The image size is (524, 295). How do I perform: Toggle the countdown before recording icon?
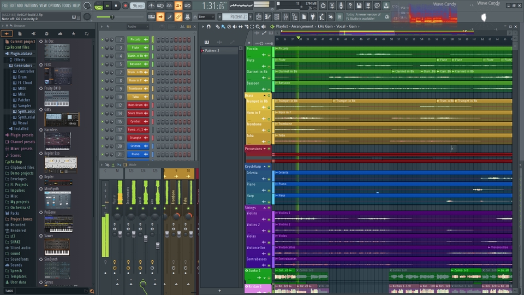click(169, 5)
